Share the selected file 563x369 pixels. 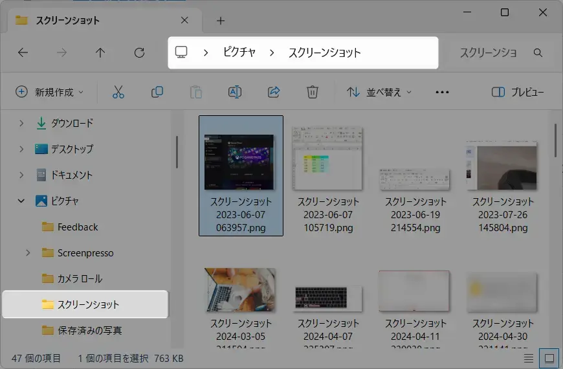(x=274, y=92)
